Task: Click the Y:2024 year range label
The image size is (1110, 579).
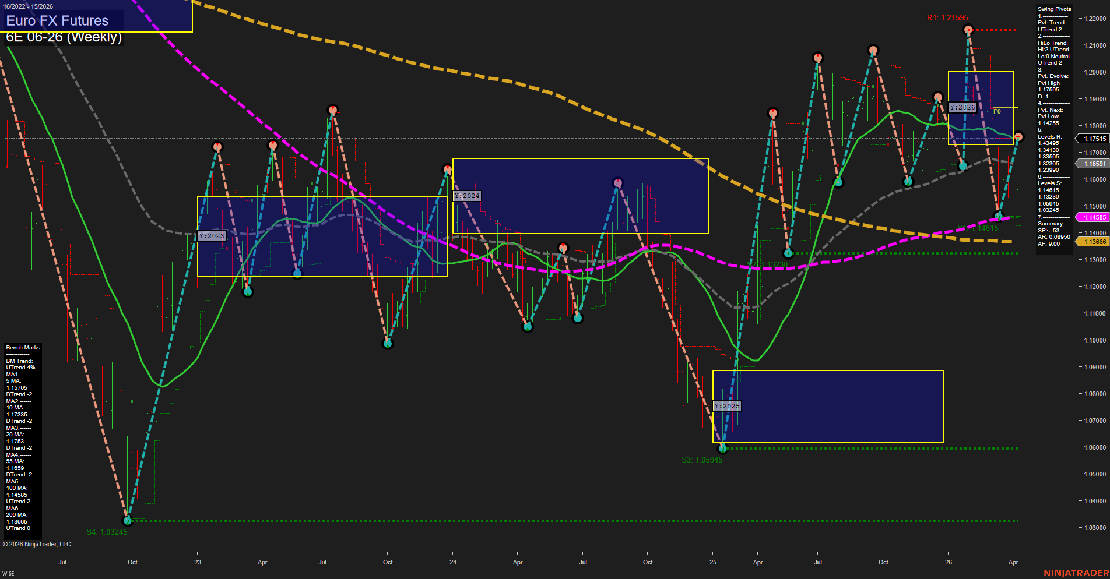Action: click(466, 196)
